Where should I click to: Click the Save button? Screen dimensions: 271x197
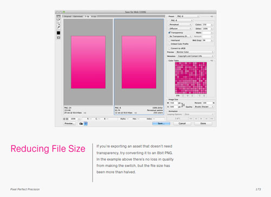161,123
